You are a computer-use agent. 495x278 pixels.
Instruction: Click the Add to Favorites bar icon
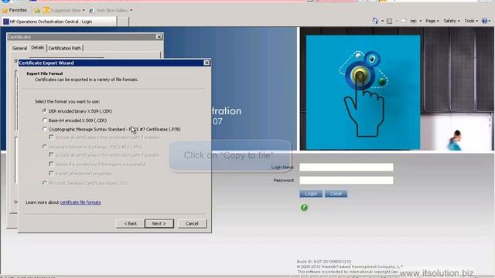click(37, 10)
